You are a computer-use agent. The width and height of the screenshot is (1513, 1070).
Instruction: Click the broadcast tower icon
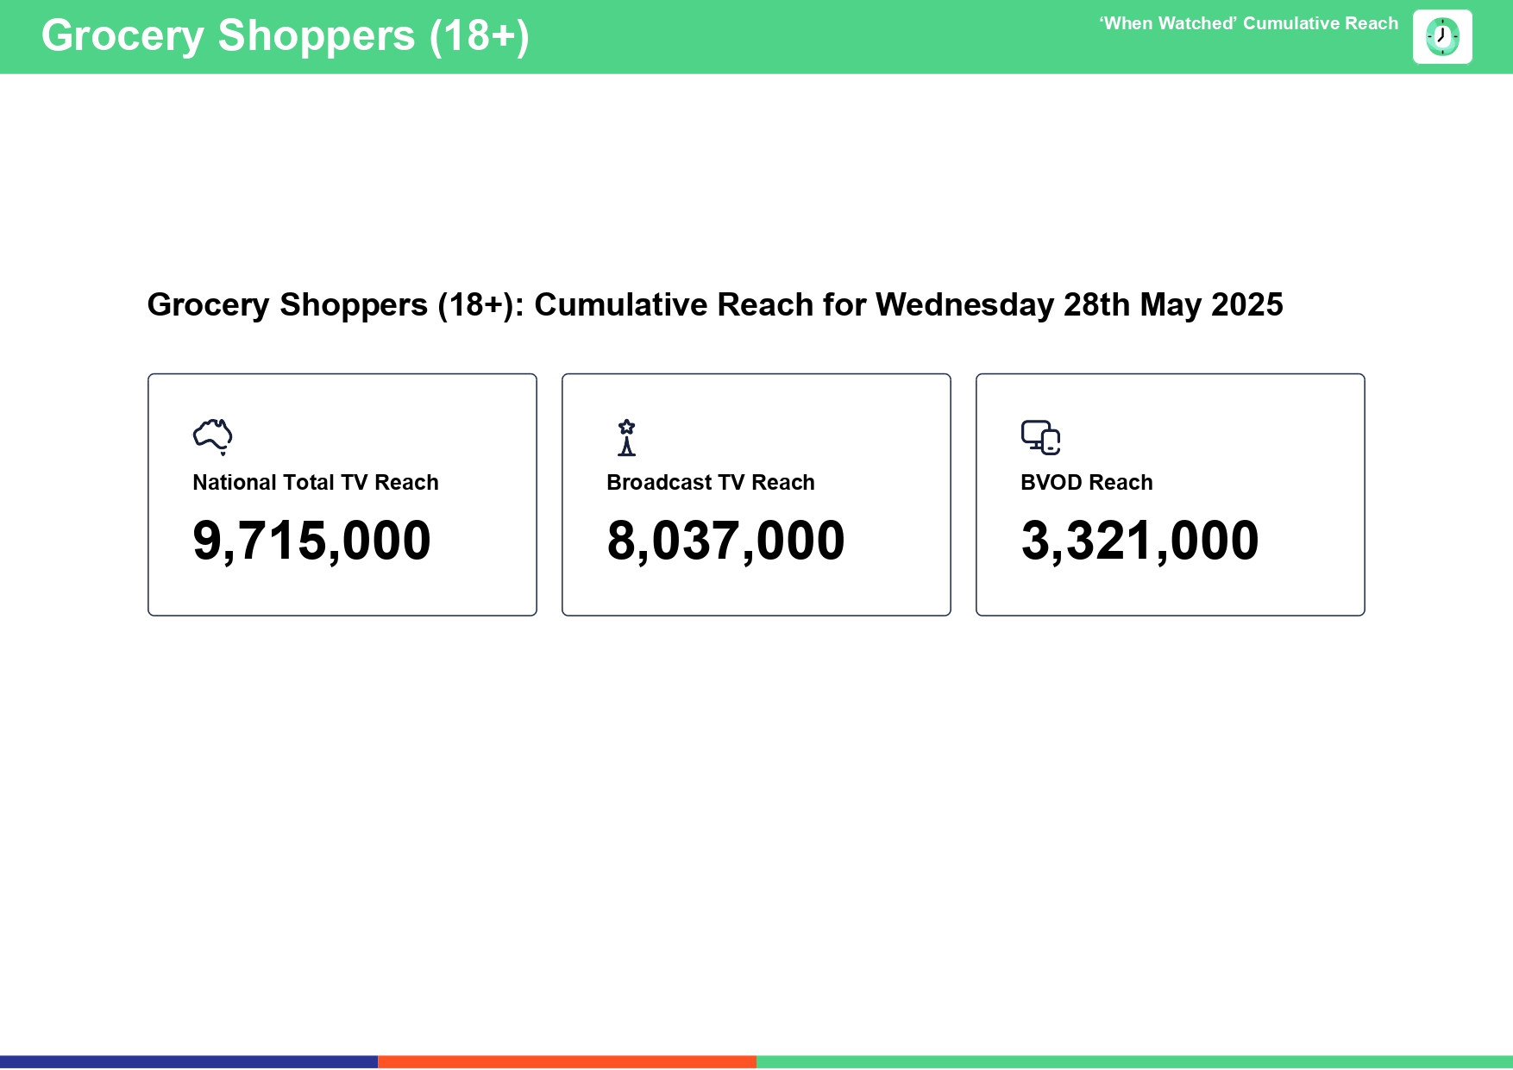tap(626, 437)
